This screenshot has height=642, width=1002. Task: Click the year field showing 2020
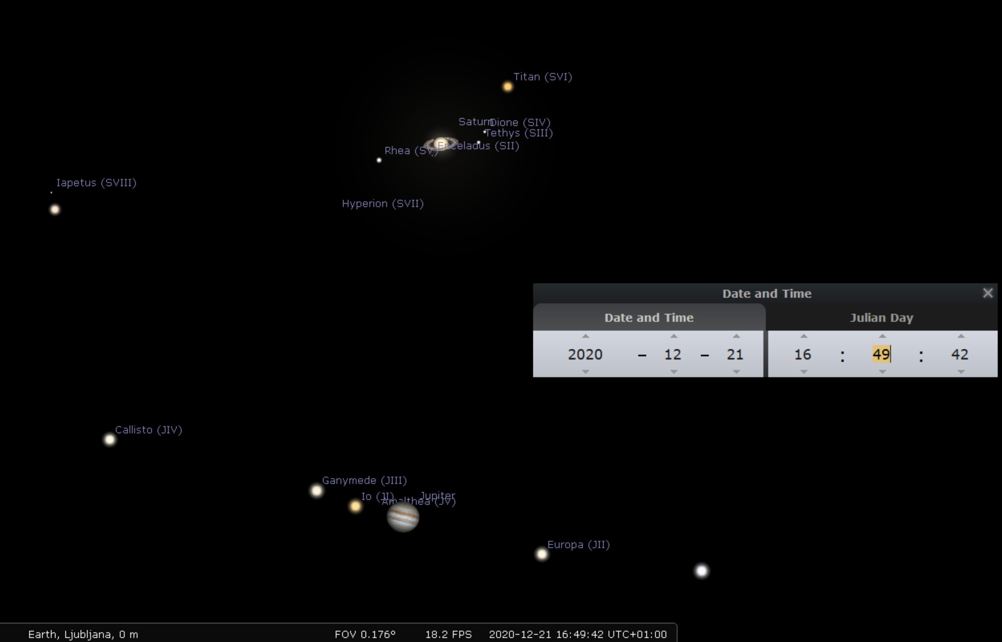[585, 354]
